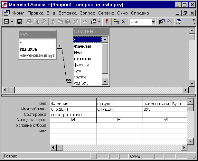198x161 pixels.
Task: Open the Query Type dropdown arrow
Action: pos(99,22)
